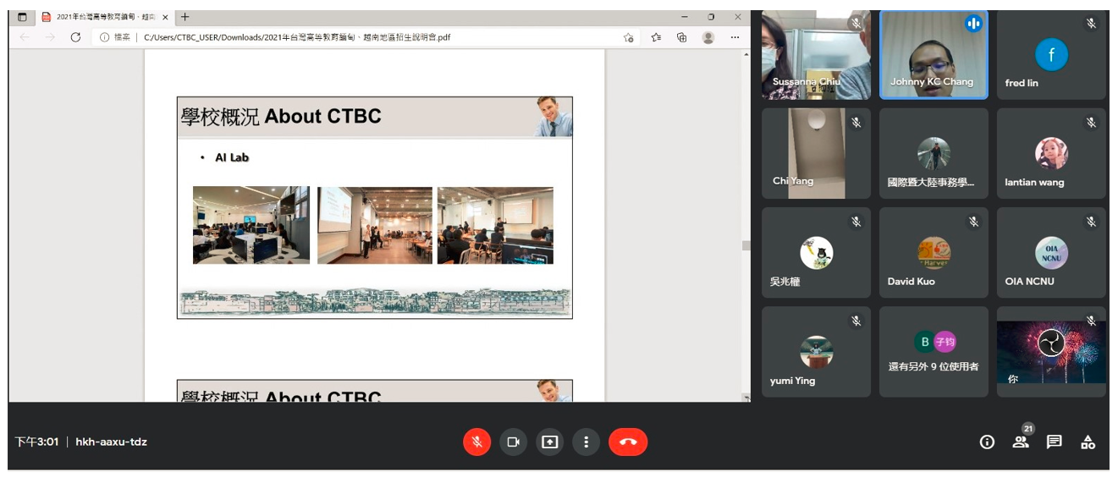Open the three-dot more options menu in Meet

point(586,442)
